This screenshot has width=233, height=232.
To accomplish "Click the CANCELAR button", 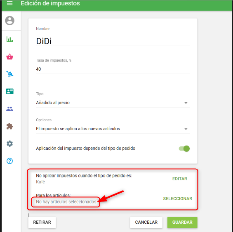I will [146, 222].
